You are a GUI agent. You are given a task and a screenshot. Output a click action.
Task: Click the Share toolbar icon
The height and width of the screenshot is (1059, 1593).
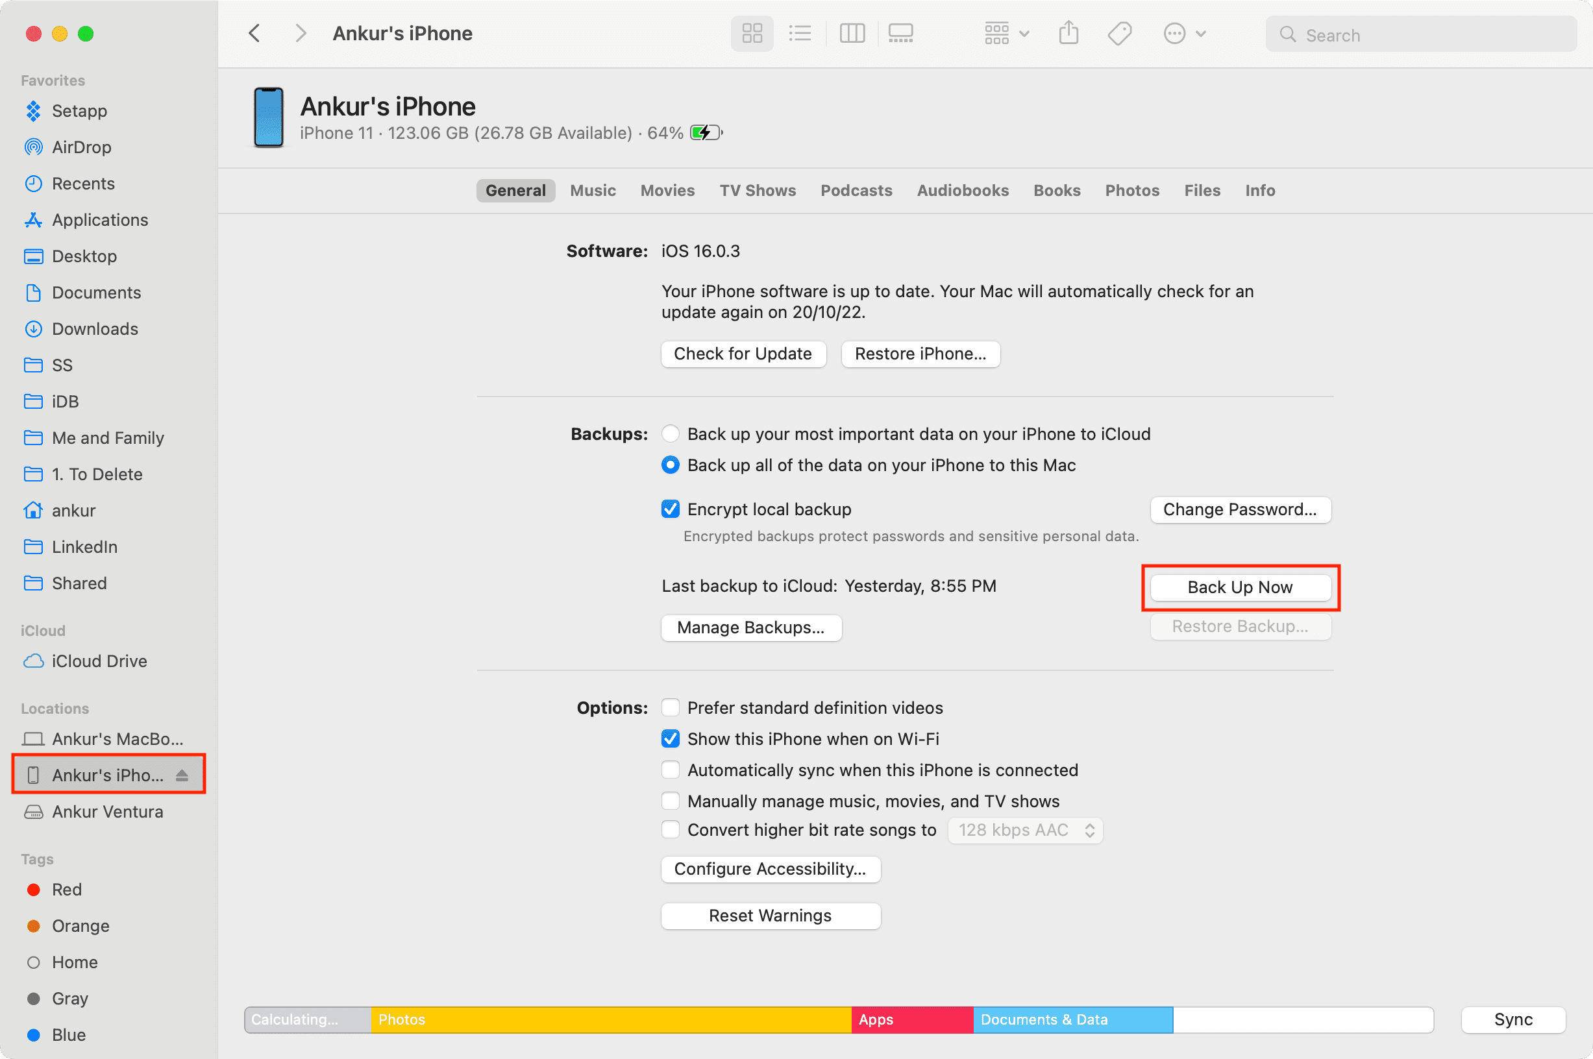(1068, 34)
